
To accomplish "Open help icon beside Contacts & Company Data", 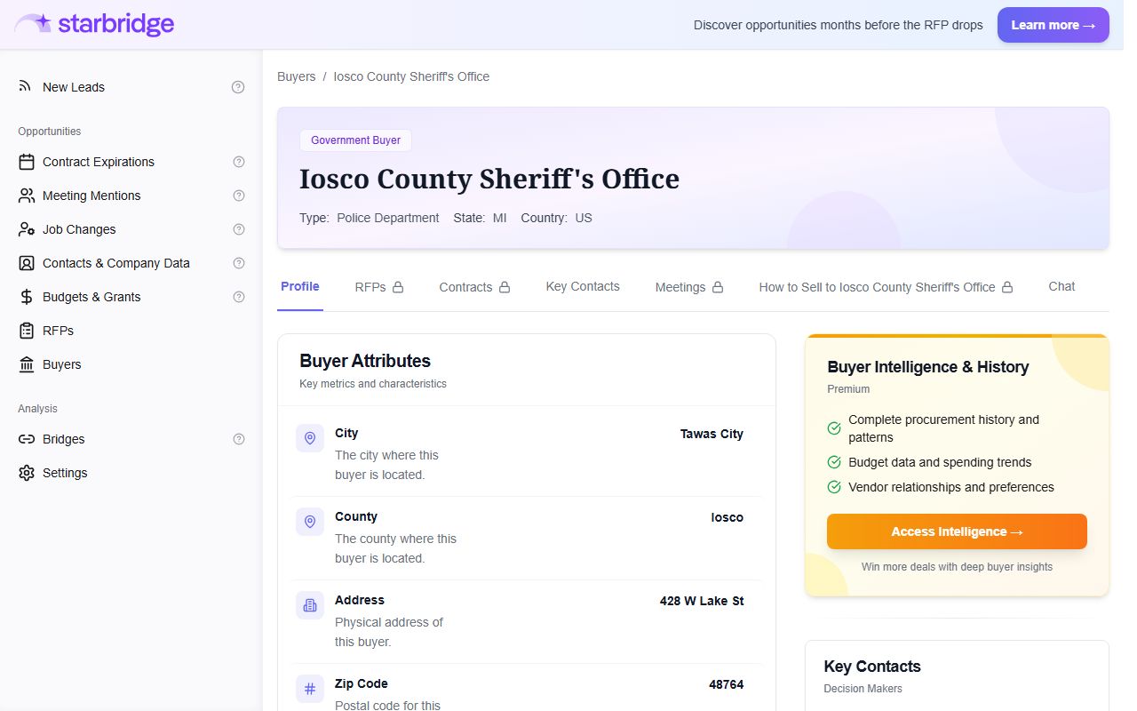I will [x=238, y=263].
